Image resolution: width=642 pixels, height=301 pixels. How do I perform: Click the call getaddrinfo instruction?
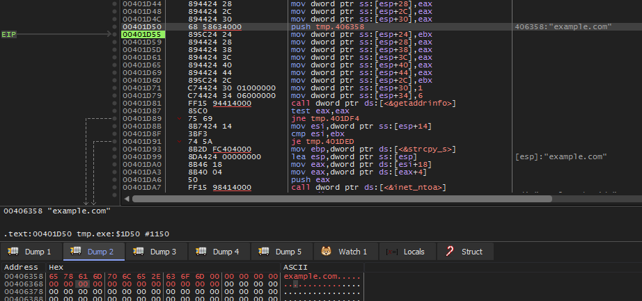click(x=373, y=104)
